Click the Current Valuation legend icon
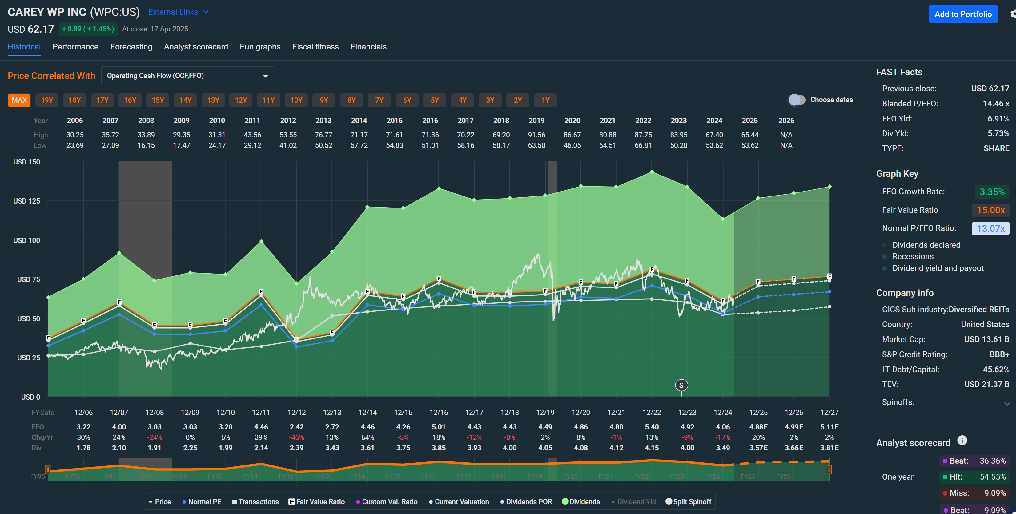Viewport: 1016px width, 514px height. 431,501
